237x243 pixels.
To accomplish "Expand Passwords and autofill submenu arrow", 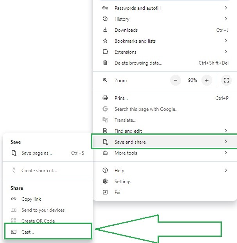I will pos(226,8).
